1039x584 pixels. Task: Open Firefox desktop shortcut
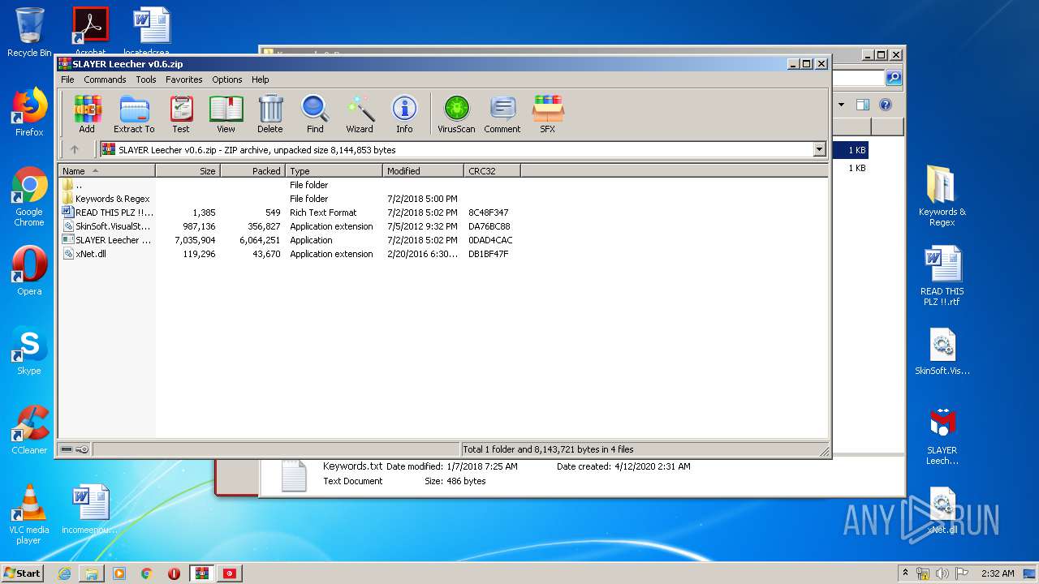tap(29, 112)
